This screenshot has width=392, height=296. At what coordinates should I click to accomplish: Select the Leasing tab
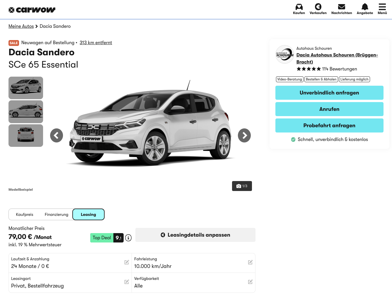point(88,214)
